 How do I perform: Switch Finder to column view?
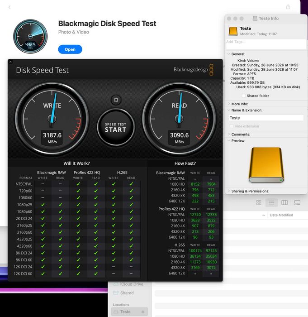click(x=284, y=202)
